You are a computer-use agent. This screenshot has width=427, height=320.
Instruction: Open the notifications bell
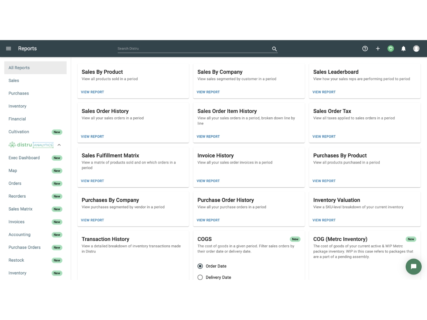pyautogui.click(x=404, y=49)
